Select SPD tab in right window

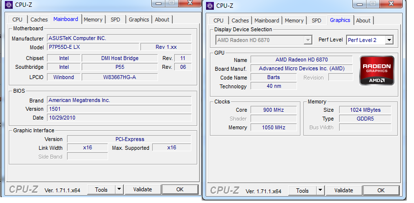[x=316, y=20]
